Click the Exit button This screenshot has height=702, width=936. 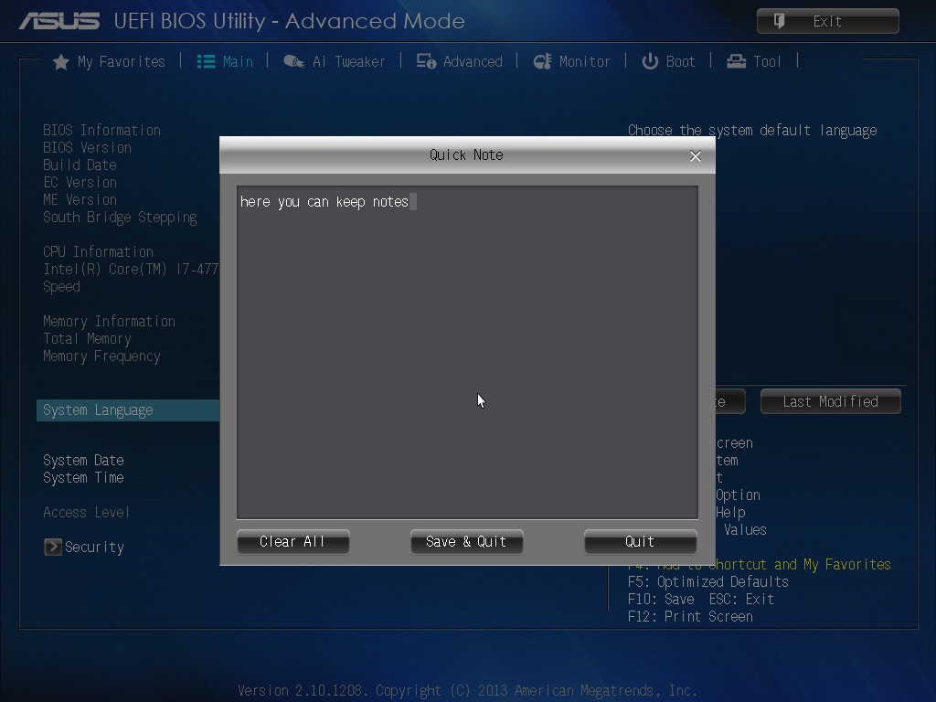tap(828, 22)
